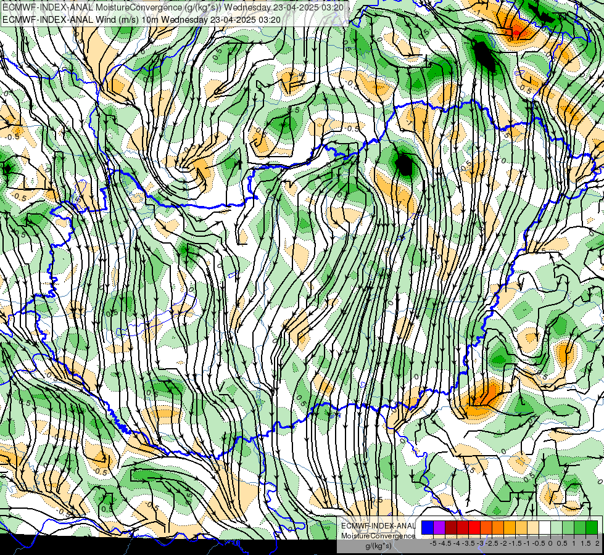Screen dimensions: 604x555
Task: Click the white legend color swatch
Action: 545,528
